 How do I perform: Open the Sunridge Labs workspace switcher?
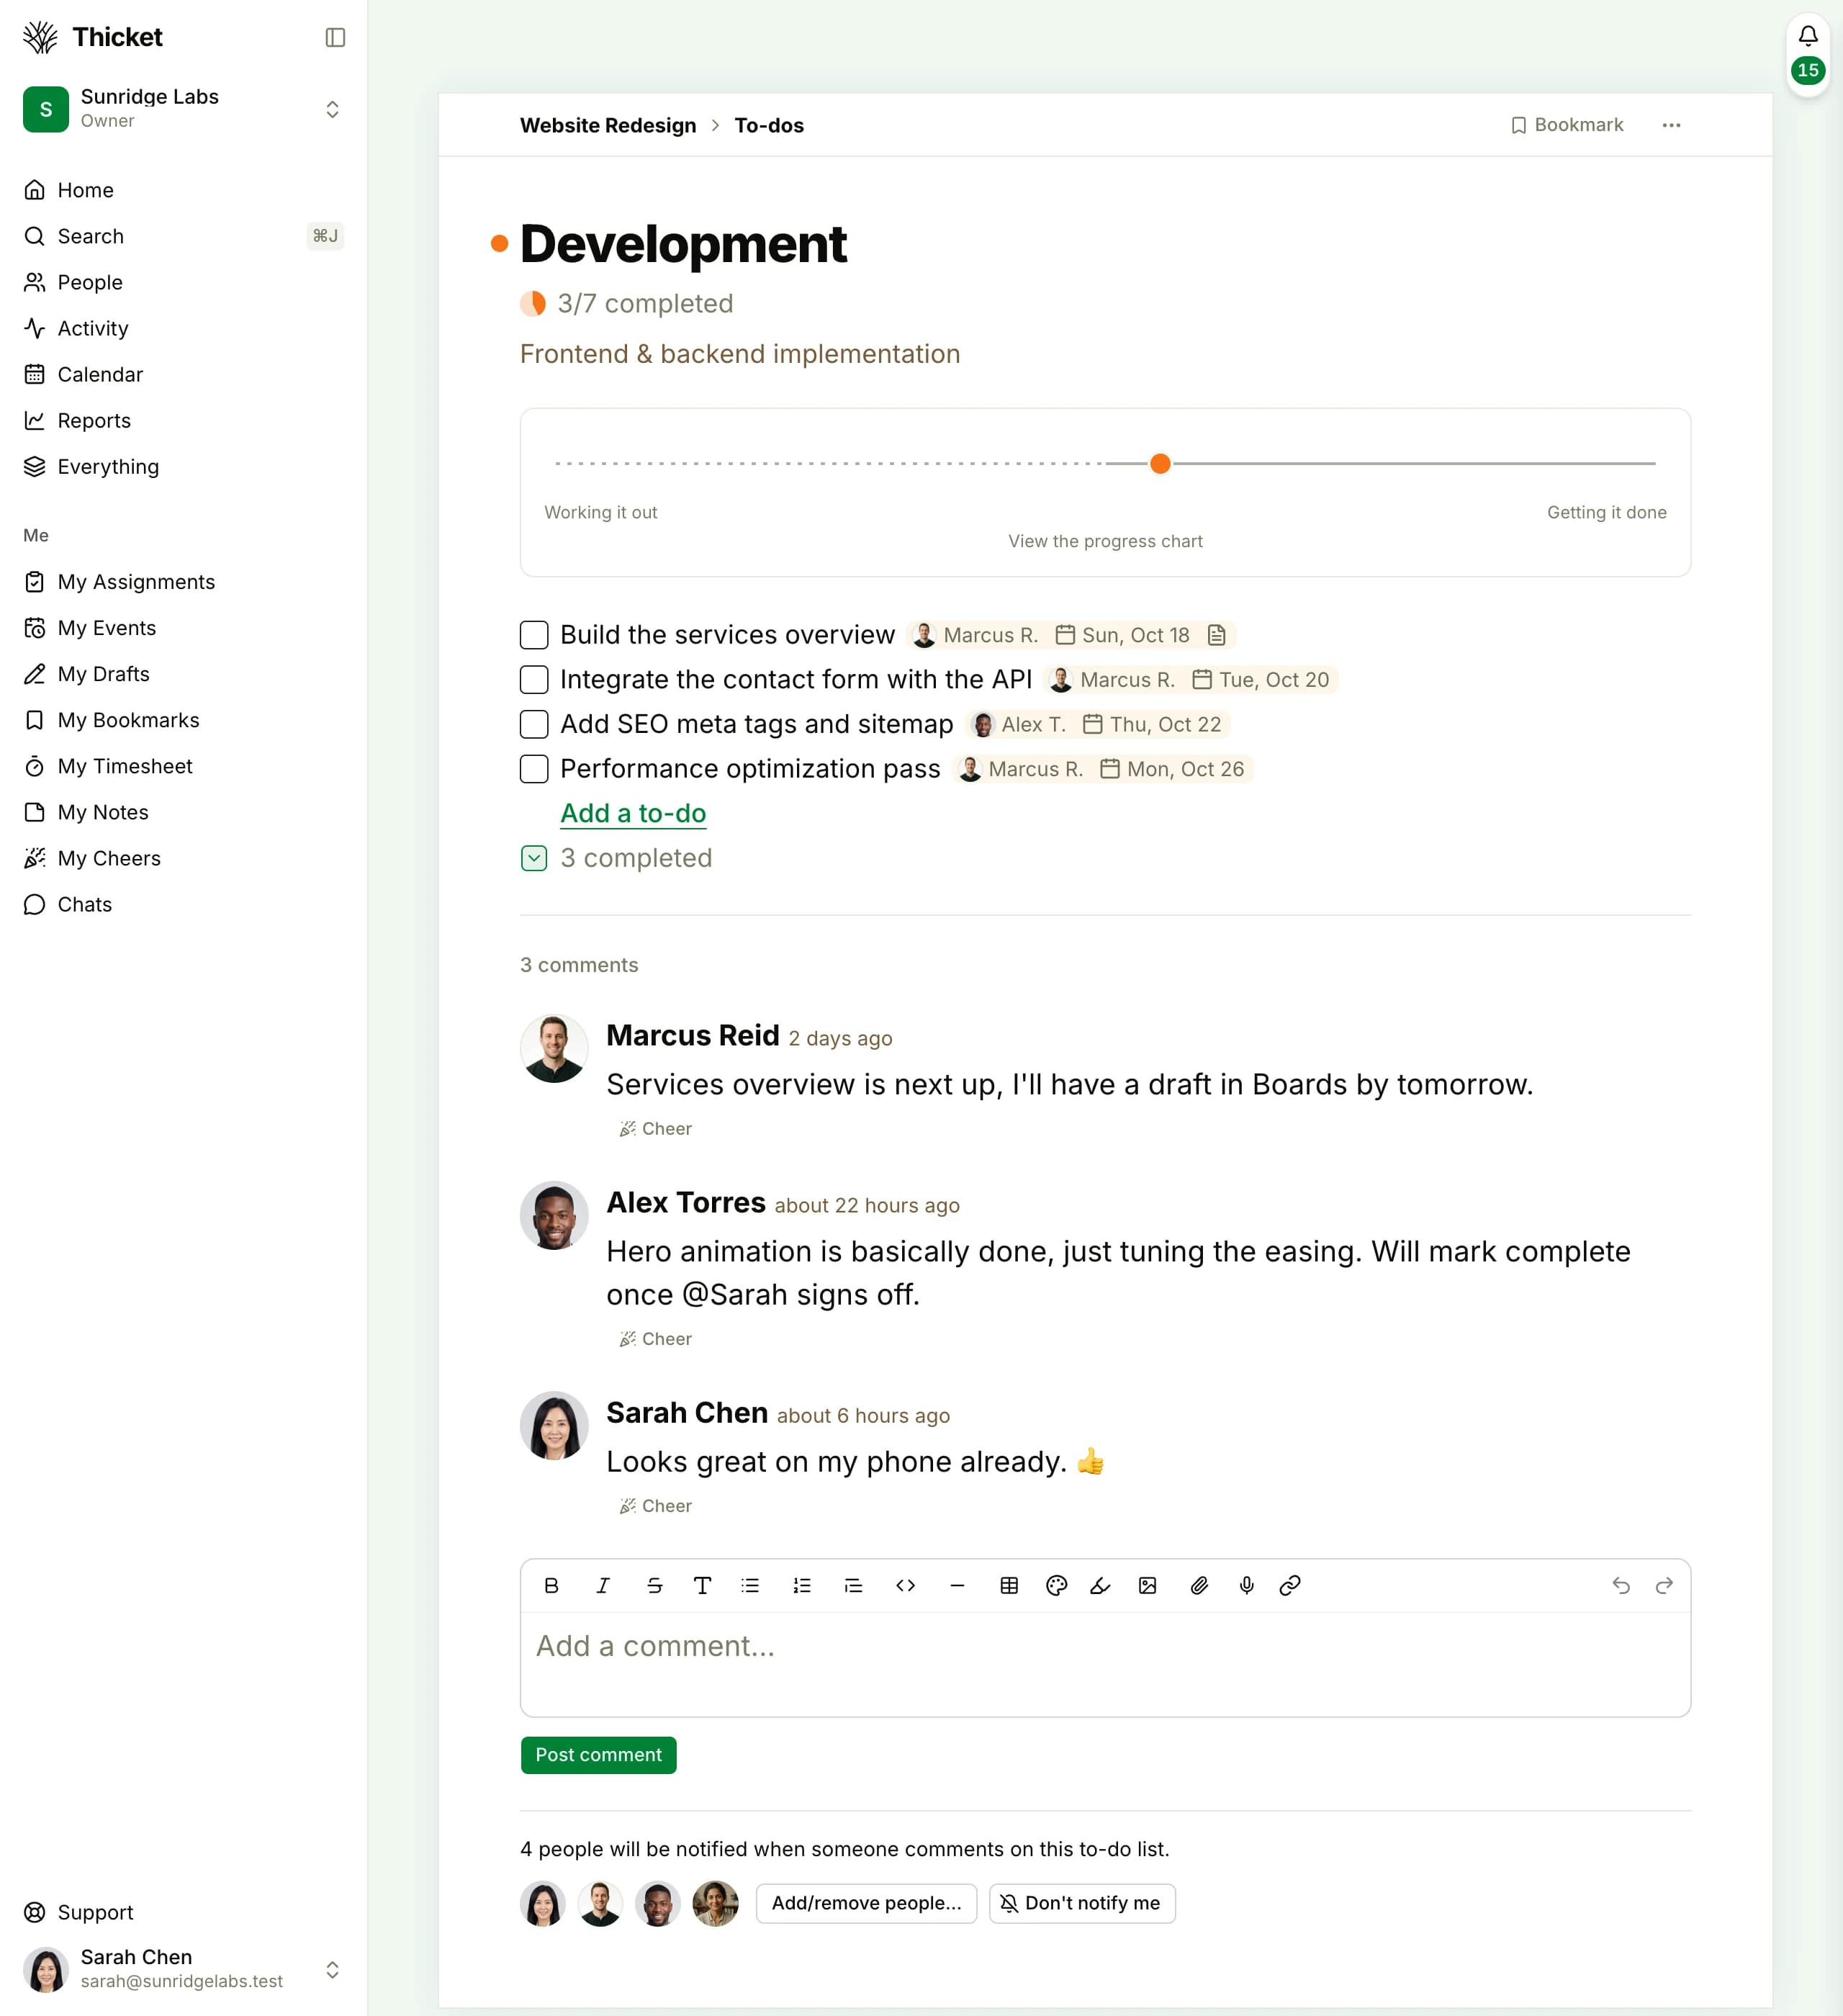point(184,109)
